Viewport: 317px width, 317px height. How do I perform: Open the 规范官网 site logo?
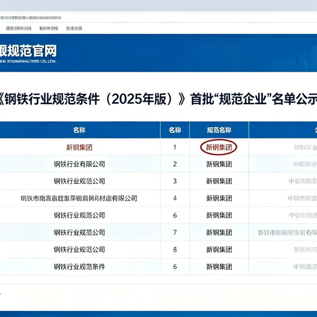point(28,53)
